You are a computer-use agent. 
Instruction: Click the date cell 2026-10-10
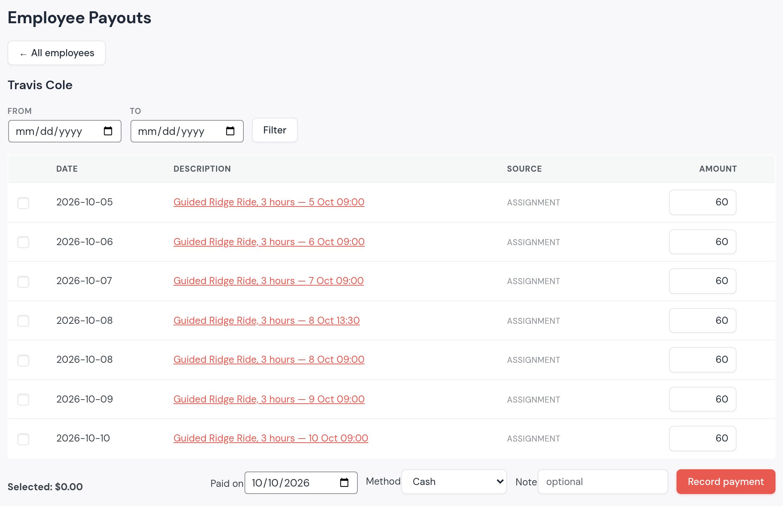[83, 438]
